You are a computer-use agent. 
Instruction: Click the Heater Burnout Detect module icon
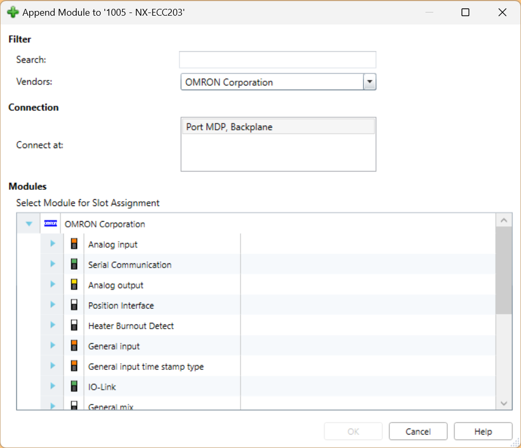pos(74,325)
